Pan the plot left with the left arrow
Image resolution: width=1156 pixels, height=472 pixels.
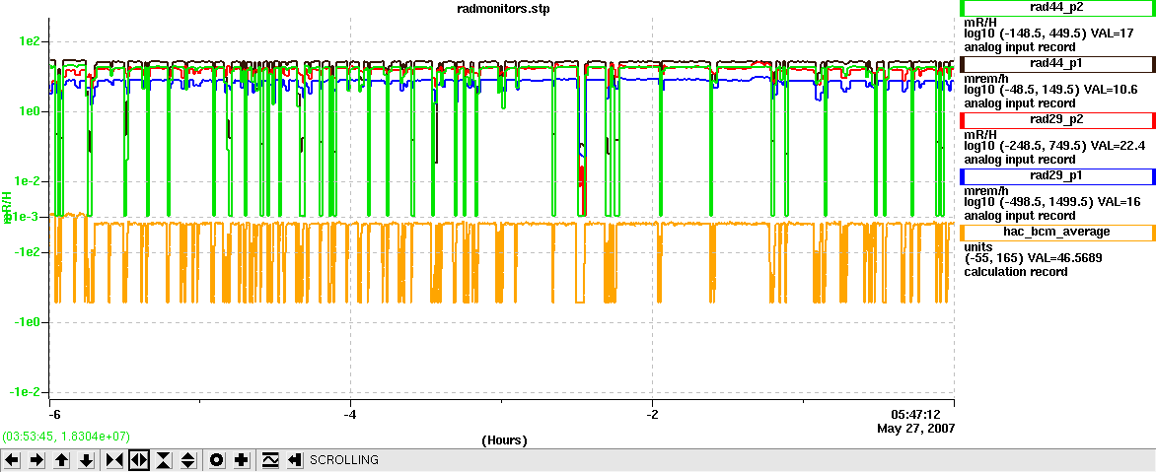pos(14,460)
